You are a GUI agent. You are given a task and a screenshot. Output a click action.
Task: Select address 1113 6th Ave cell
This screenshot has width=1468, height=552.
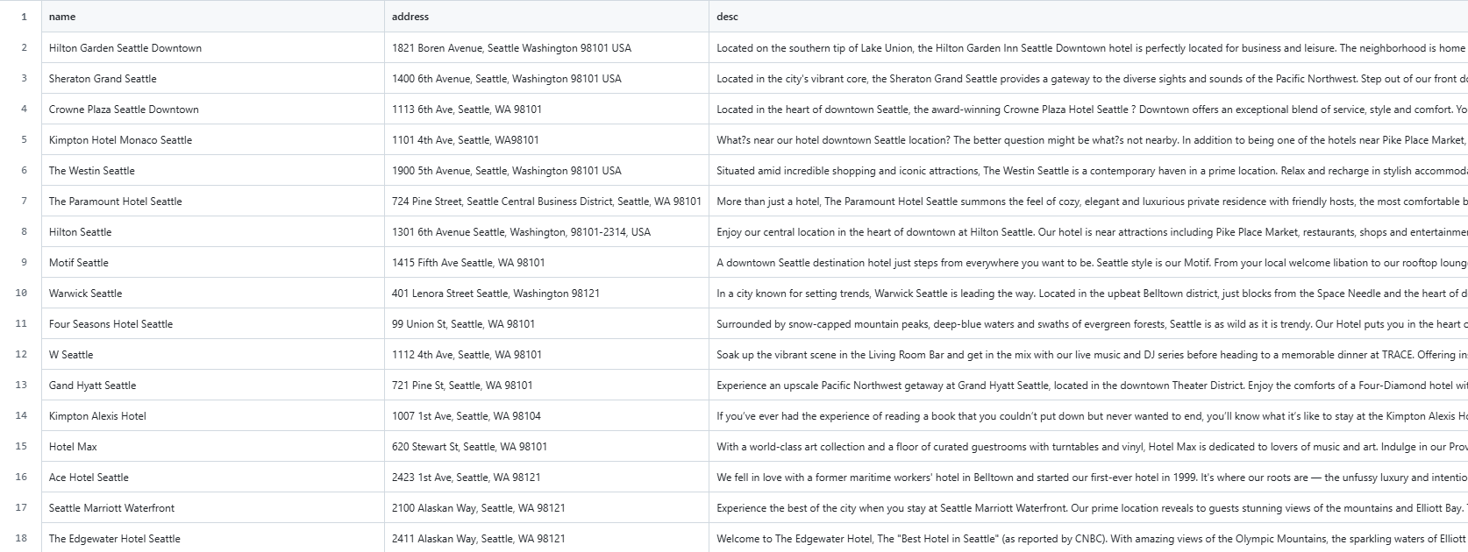click(x=546, y=110)
